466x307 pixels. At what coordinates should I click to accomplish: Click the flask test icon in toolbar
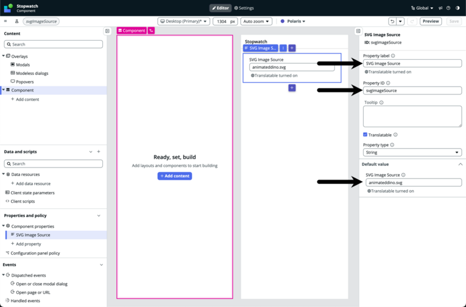[16, 21]
